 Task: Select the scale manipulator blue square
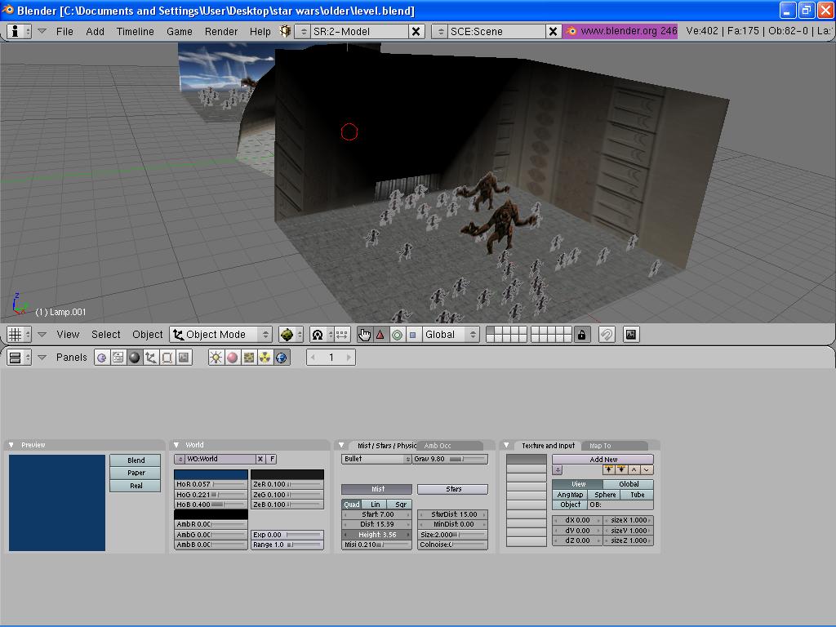412,335
